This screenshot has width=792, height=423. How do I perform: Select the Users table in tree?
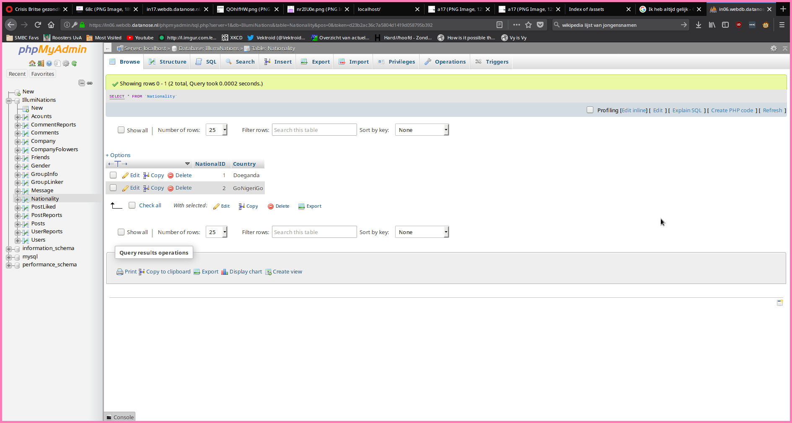click(x=38, y=240)
